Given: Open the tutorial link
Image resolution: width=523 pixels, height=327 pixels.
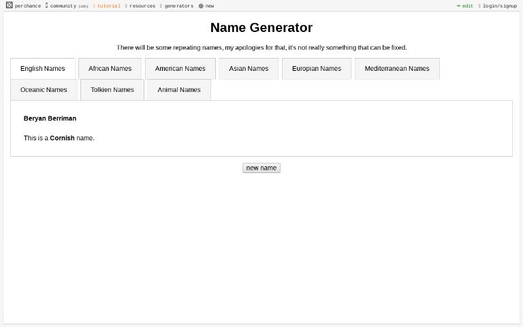Looking at the screenshot, I should [108, 6].
